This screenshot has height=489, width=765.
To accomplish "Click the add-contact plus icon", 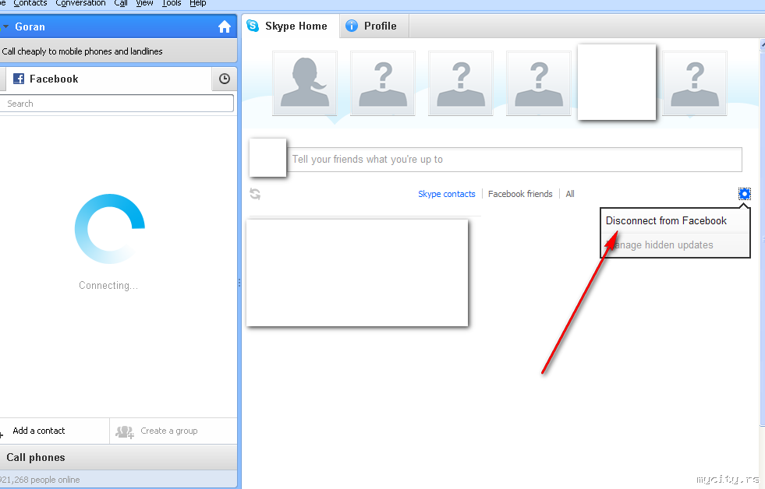I will pyautogui.click(x=2, y=434).
